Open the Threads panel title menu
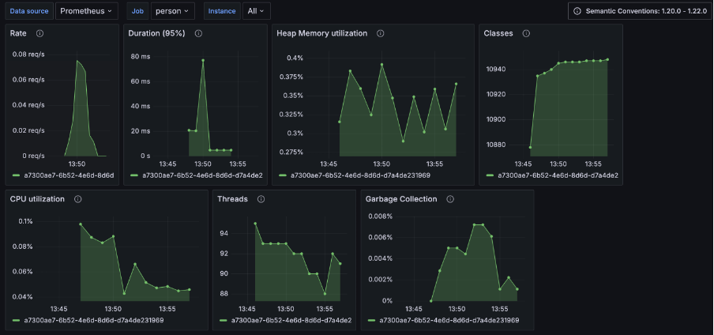 [232, 199]
